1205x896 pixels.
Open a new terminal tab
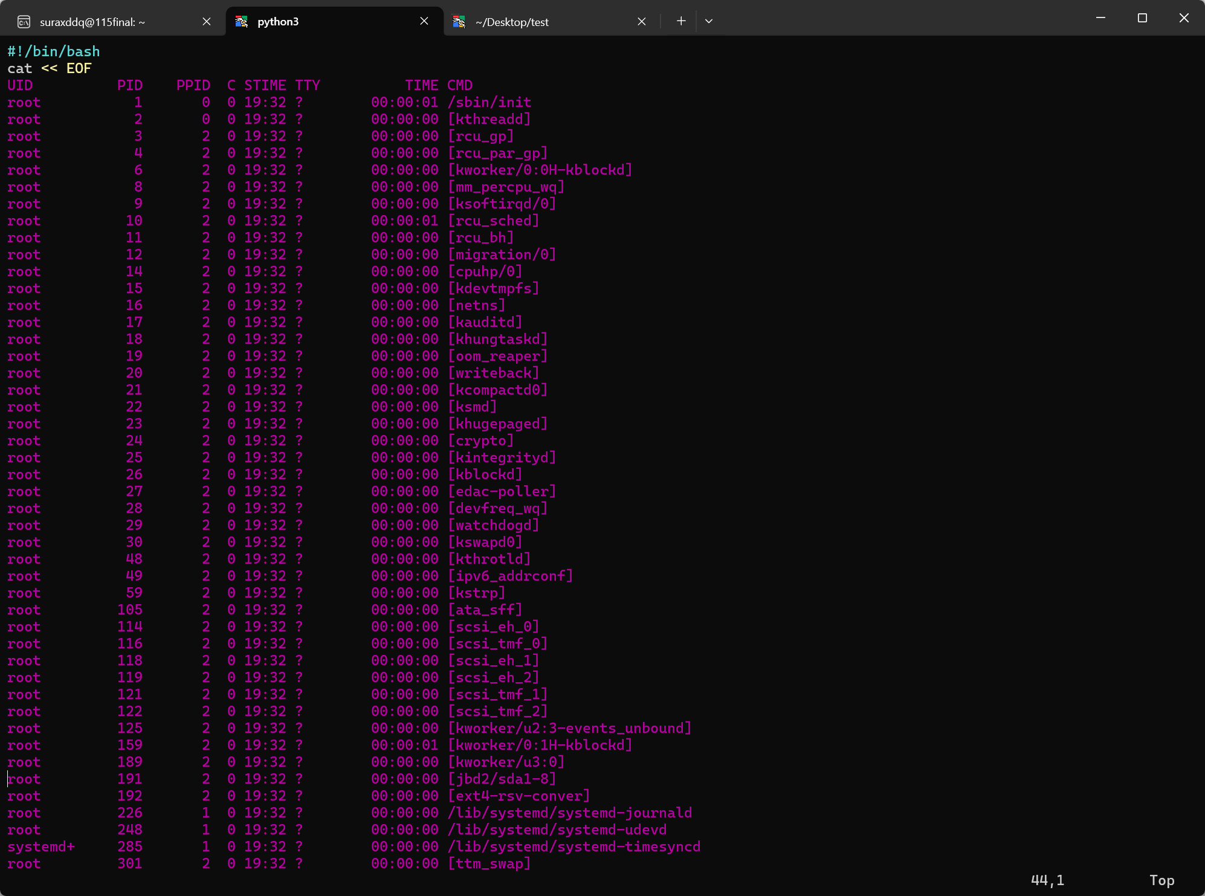click(681, 21)
